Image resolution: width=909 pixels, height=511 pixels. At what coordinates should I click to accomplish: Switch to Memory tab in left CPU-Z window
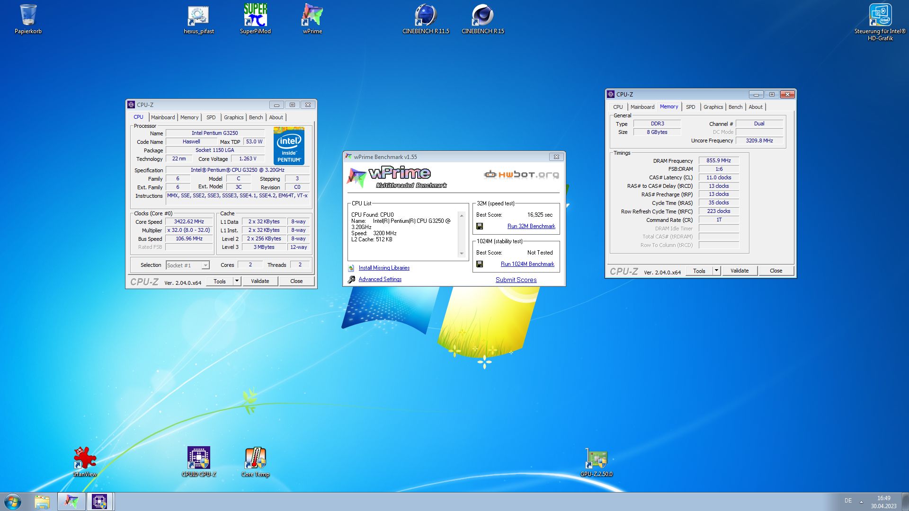pyautogui.click(x=189, y=117)
